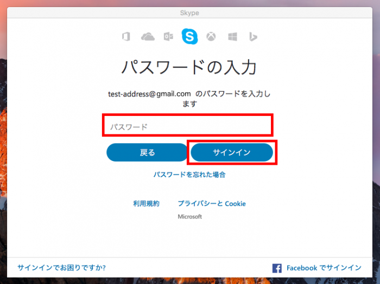
Task: Click the OneDrive cloud icon
Action: pos(148,37)
